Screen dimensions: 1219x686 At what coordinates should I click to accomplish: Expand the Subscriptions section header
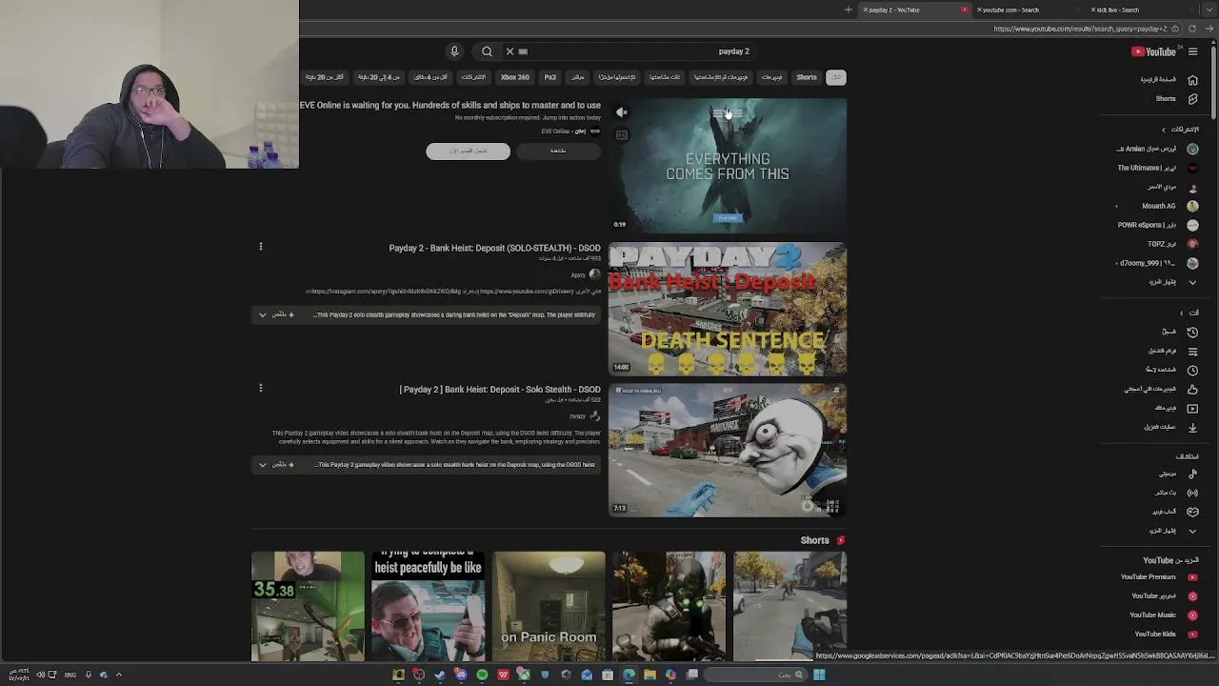click(1180, 130)
